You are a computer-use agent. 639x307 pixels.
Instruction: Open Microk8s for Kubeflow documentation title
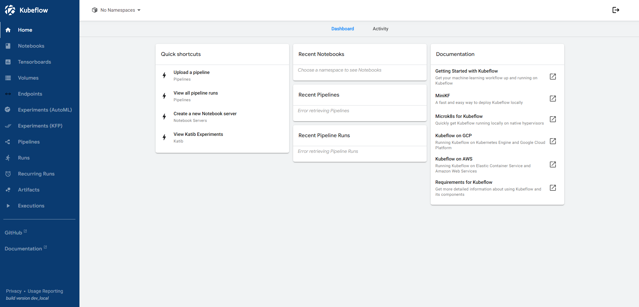click(459, 116)
